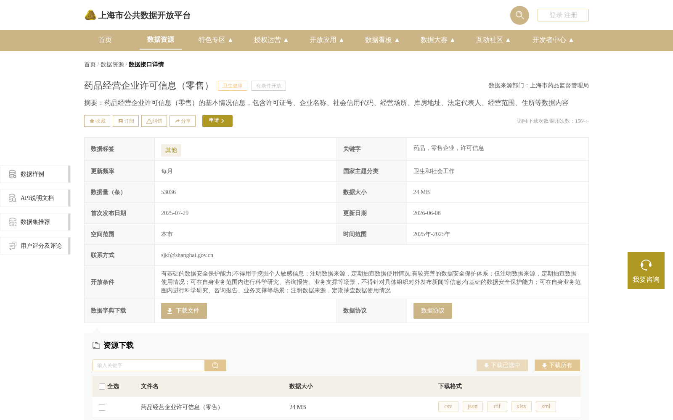The width and height of the screenshot is (673, 420).
Task: Click the 有条件开放 tag
Action: (269, 86)
